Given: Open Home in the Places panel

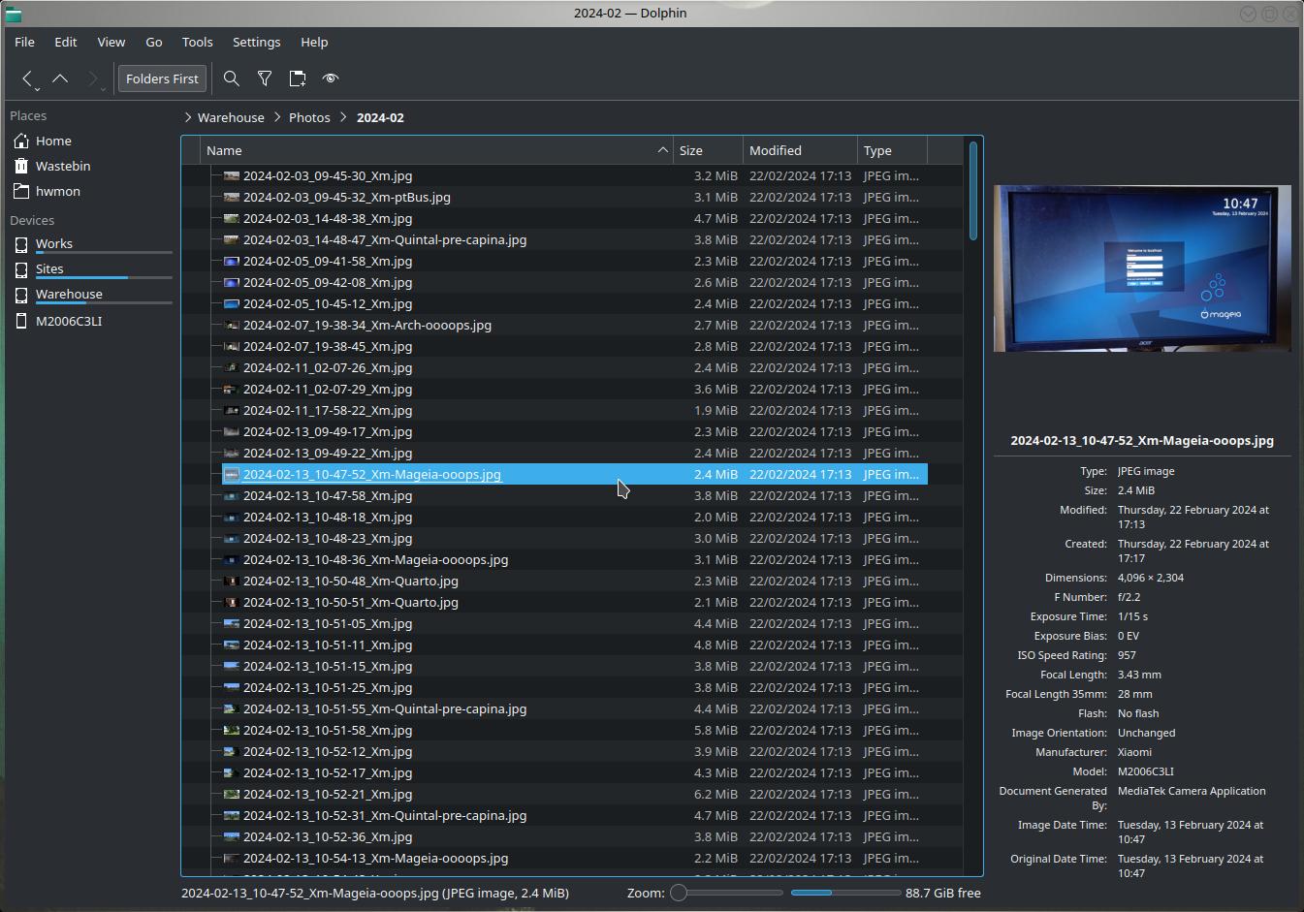Looking at the screenshot, I should [x=53, y=141].
